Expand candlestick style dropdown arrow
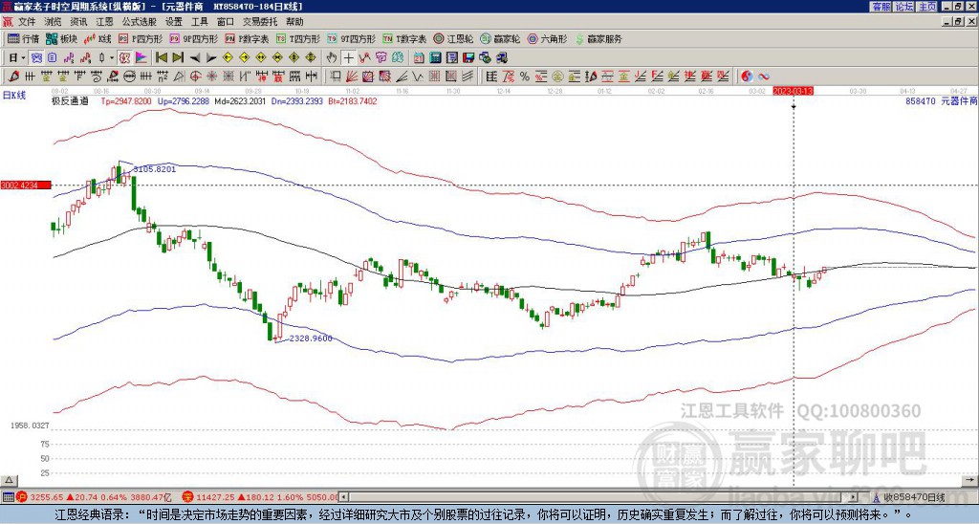 (x=112, y=58)
